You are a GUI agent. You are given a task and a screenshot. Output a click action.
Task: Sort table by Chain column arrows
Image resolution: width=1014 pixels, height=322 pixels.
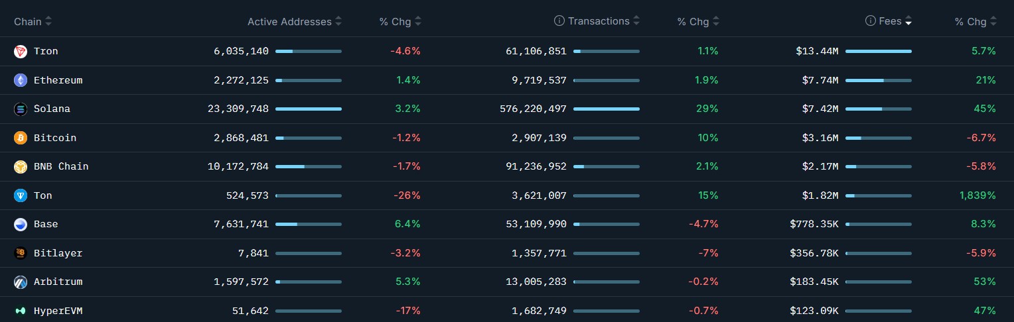click(x=48, y=22)
